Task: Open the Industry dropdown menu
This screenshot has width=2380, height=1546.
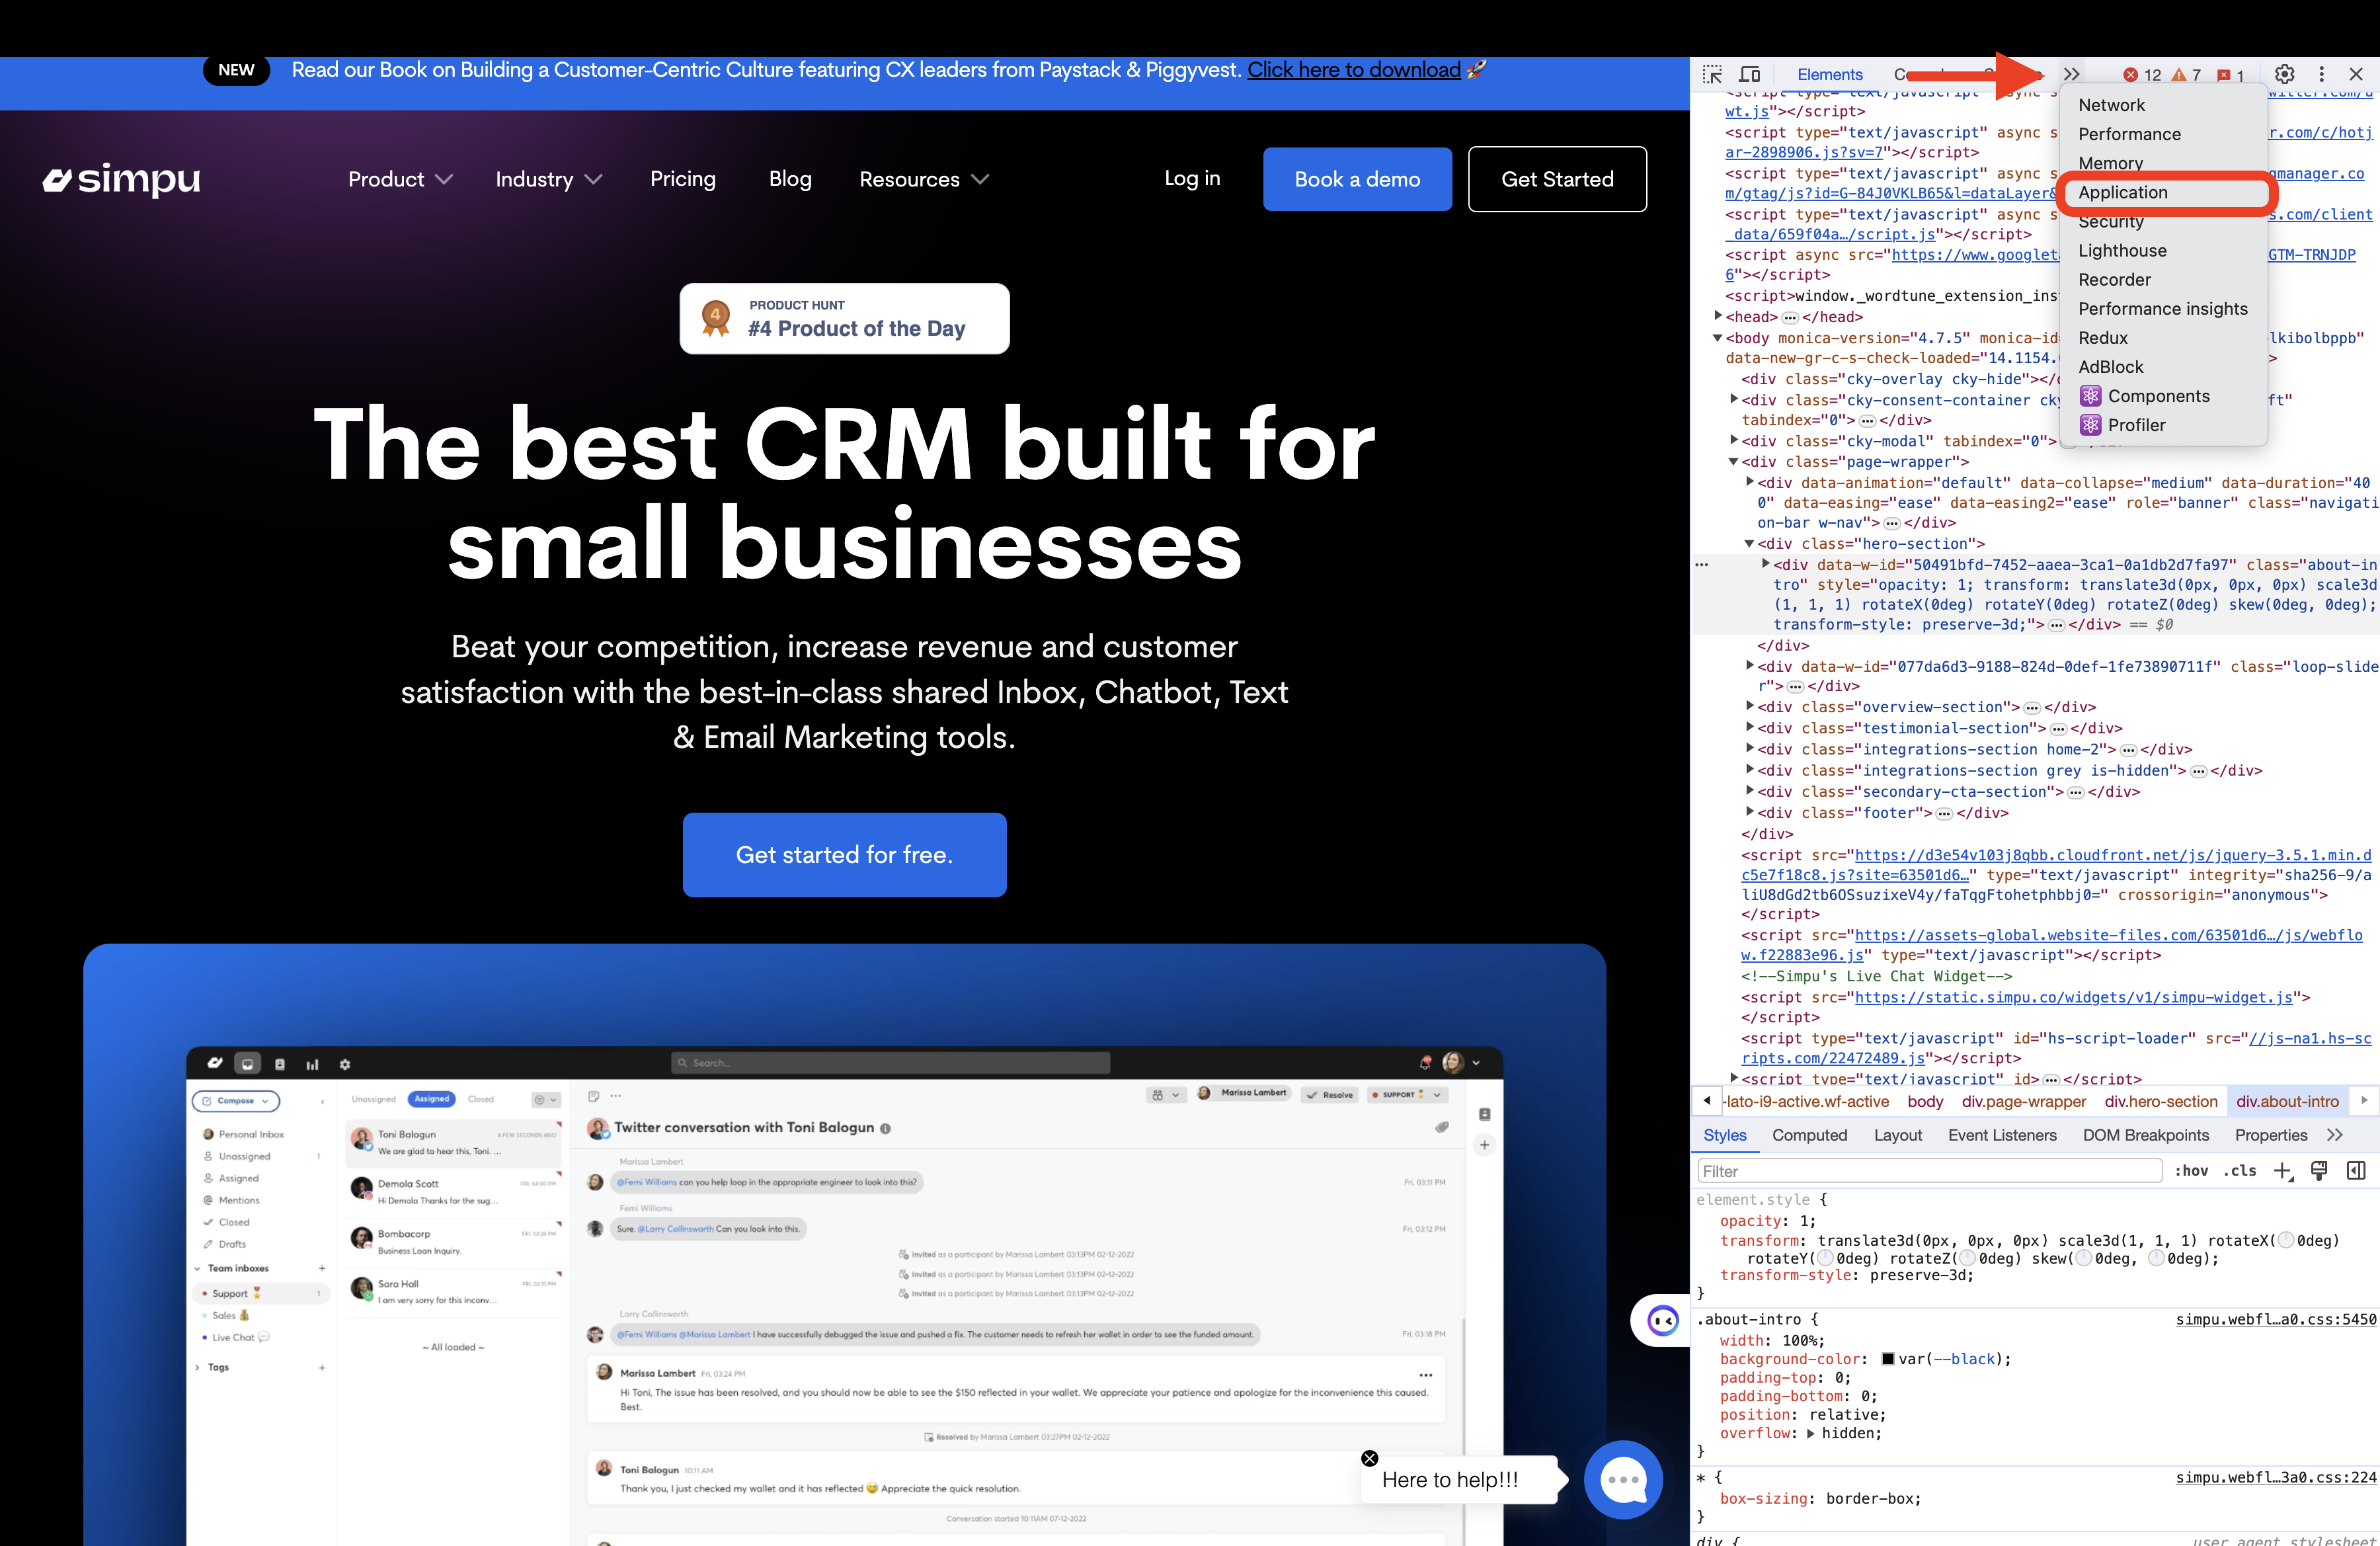Action: pyautogui.click(x=549, y=179)
